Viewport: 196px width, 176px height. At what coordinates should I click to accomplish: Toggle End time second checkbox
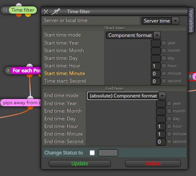coord(169,142)
